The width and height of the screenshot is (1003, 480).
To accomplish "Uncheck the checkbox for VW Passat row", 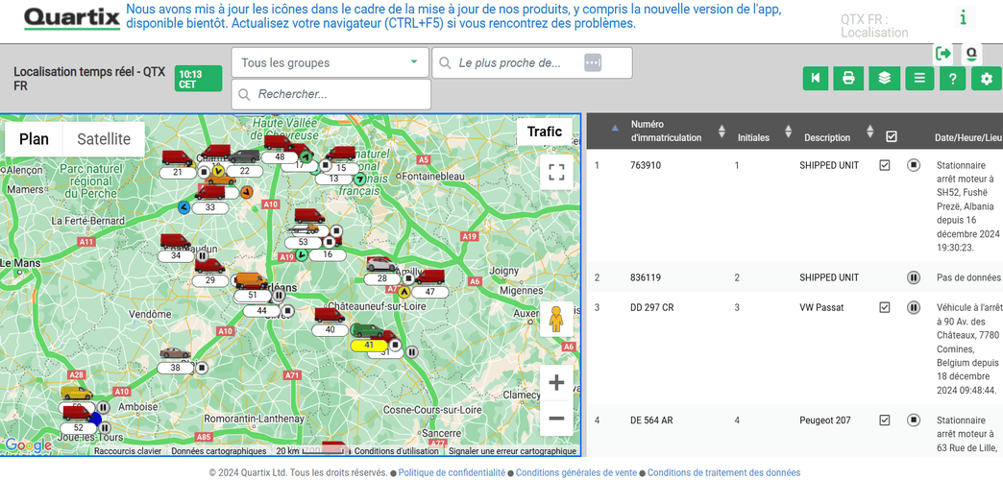I will [x=885, y=307].
